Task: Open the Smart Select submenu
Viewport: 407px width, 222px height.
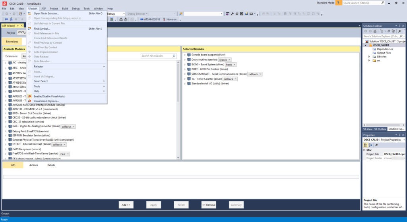Action: click(67, 81)
